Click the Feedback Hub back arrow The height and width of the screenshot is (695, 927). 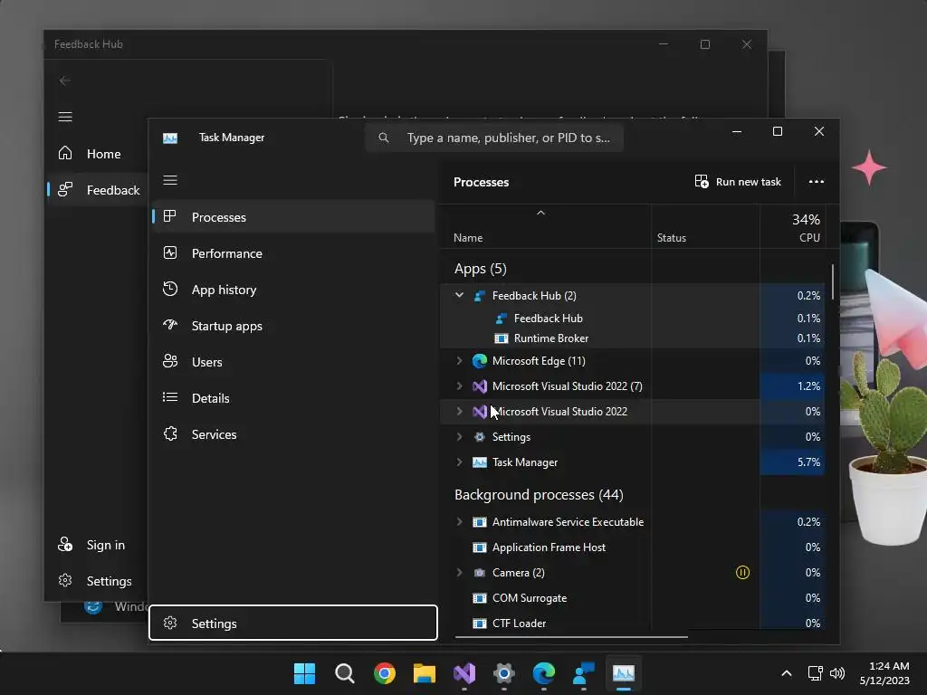point(65,81)
